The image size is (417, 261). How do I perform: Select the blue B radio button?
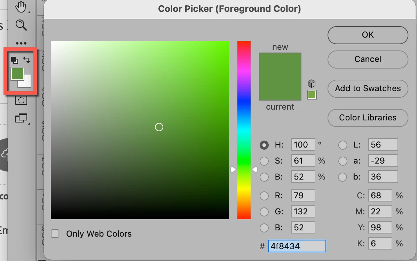click(x=264, y=228)
